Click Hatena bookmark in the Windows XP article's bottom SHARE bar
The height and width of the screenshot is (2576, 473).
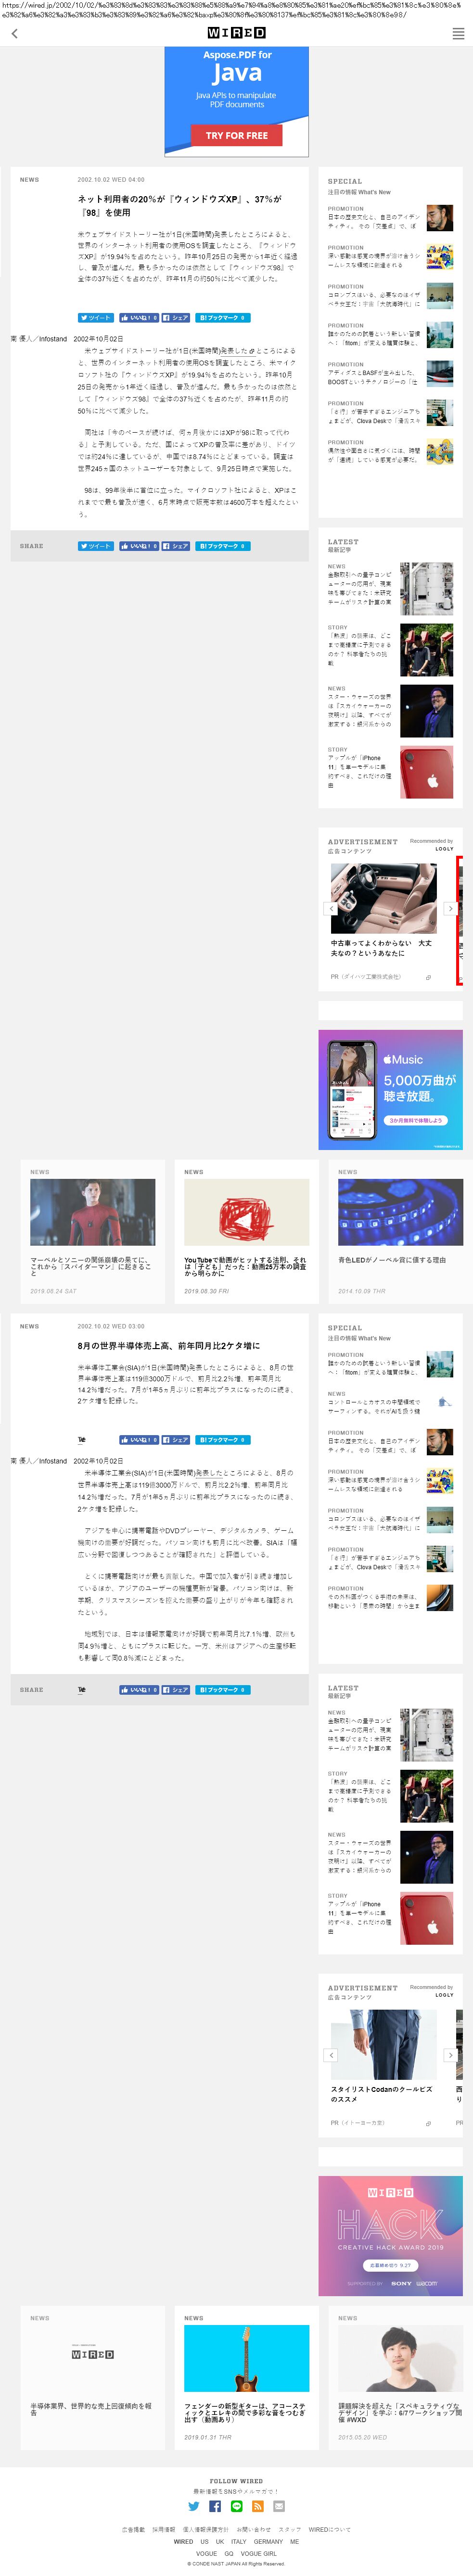click(222, 546)
